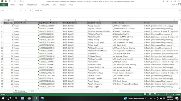Select the All Category sheet tab
The width and height of the screenshot is (181, 101).
coord(20,91)
